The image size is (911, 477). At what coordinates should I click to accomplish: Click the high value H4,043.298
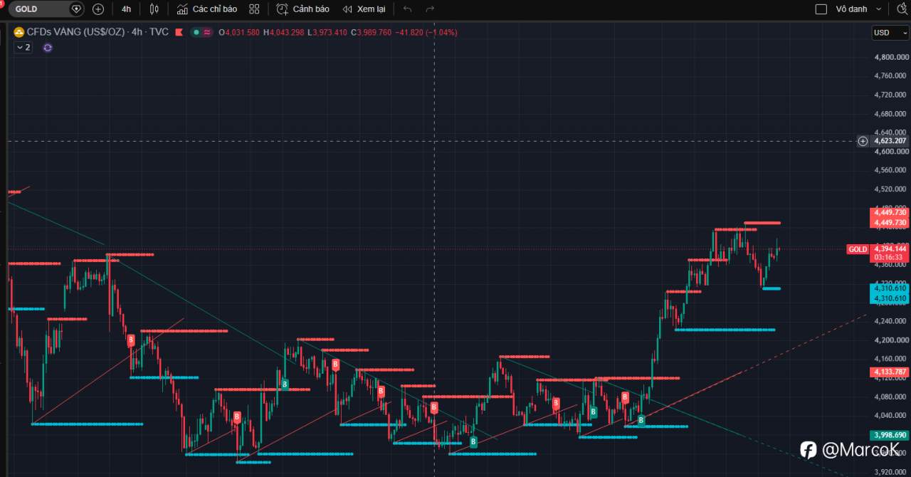(x=283, y=32)
